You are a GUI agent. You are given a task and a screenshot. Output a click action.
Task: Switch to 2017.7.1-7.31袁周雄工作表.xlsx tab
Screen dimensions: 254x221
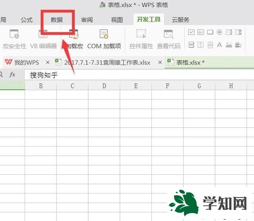pyautogui.click(x=107, y=63)
